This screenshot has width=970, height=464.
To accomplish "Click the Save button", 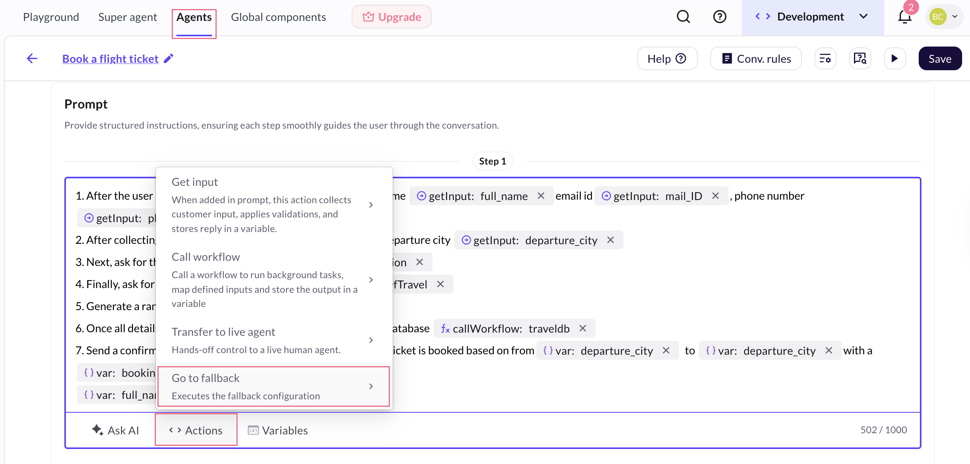I will (940, 58).
